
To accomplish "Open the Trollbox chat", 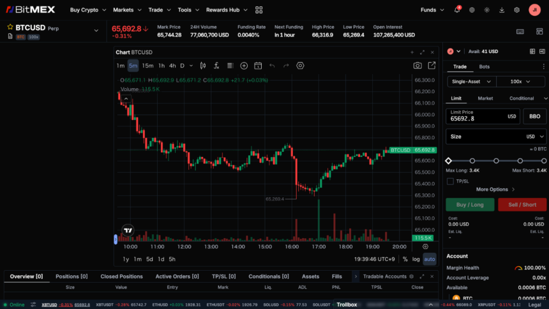I will (347, 305).
